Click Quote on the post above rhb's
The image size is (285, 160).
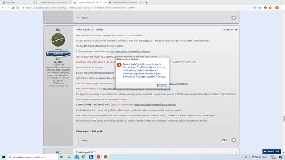[85, 17]
